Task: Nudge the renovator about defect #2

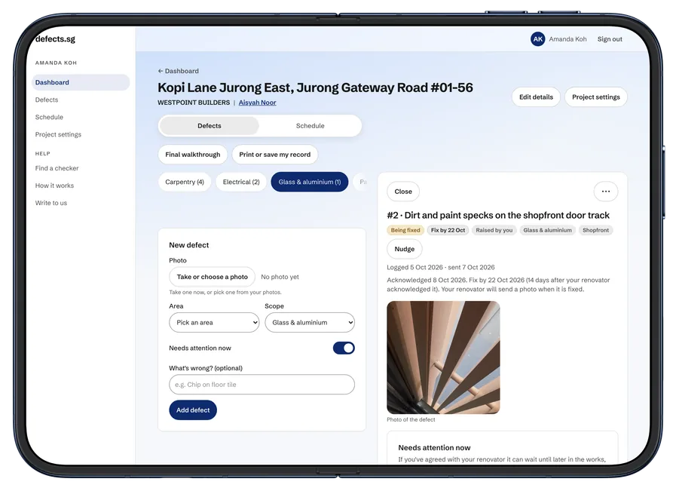Action: coord(405,249)
